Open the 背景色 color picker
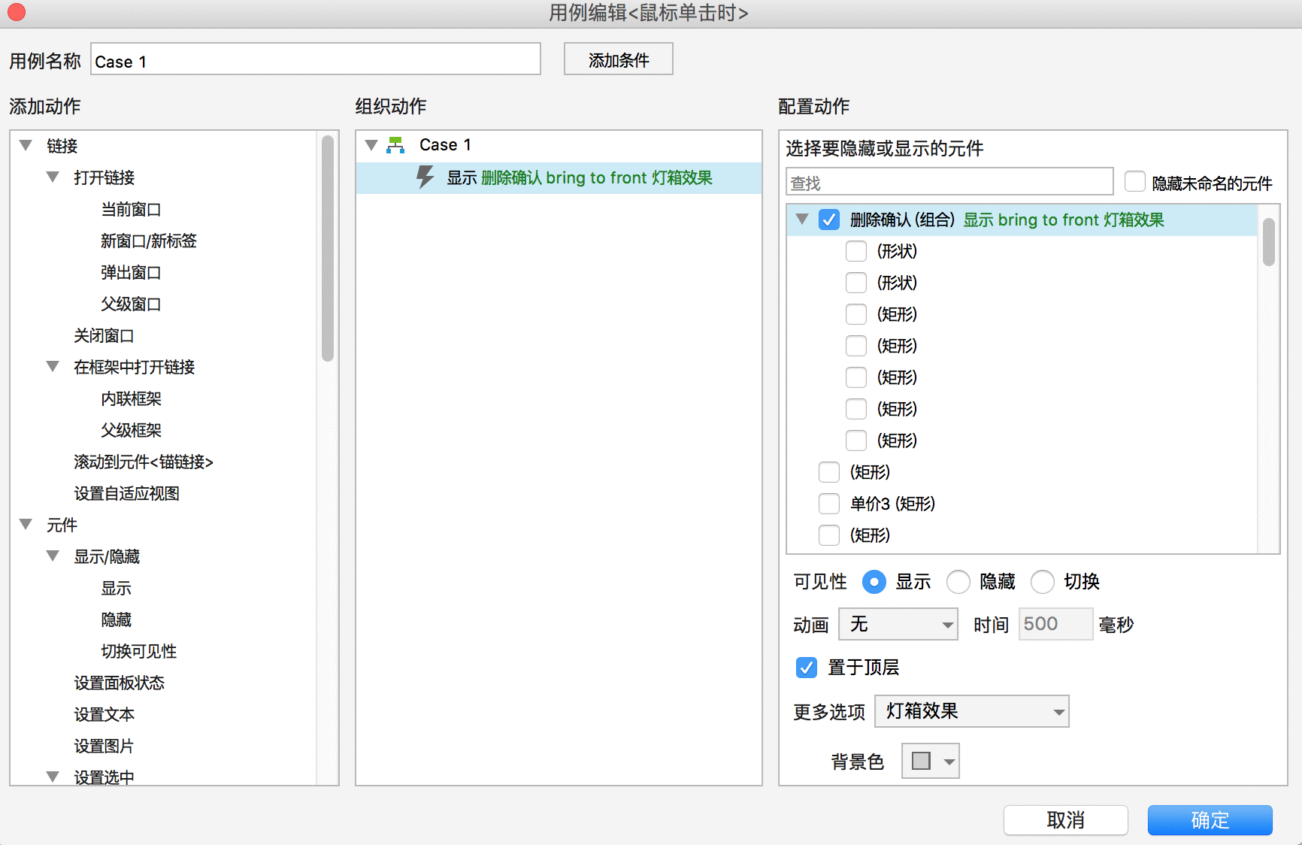Viewport: 1302px width, 845px height. click(931, 761)
